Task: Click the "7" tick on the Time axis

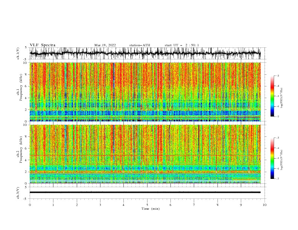Action: pyautogui.click(x=194, y=205)
